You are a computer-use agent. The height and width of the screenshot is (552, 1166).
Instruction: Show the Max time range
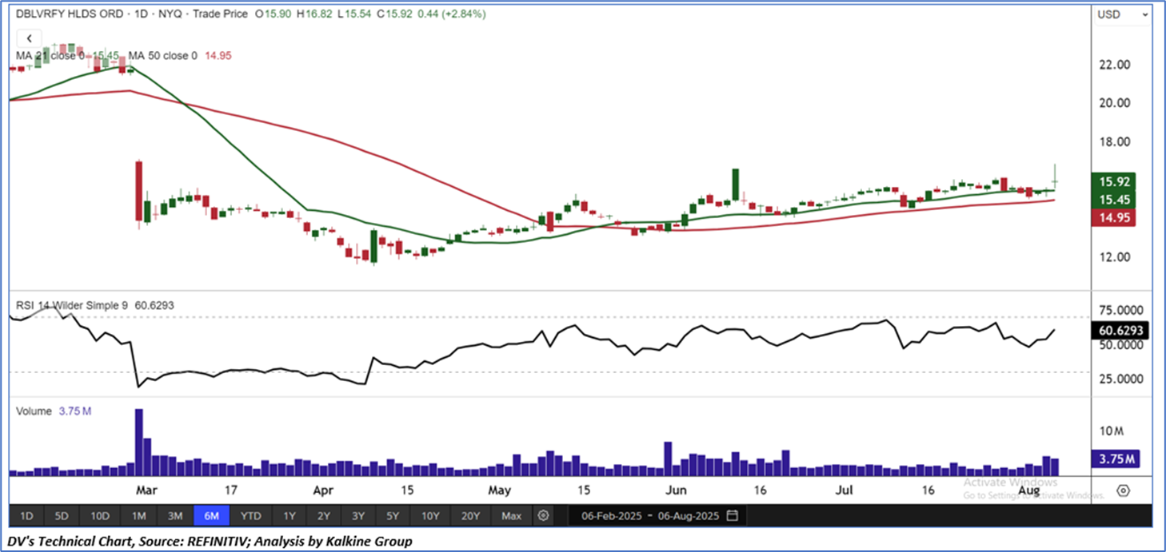pyautogui.click(x=511, y=515)
